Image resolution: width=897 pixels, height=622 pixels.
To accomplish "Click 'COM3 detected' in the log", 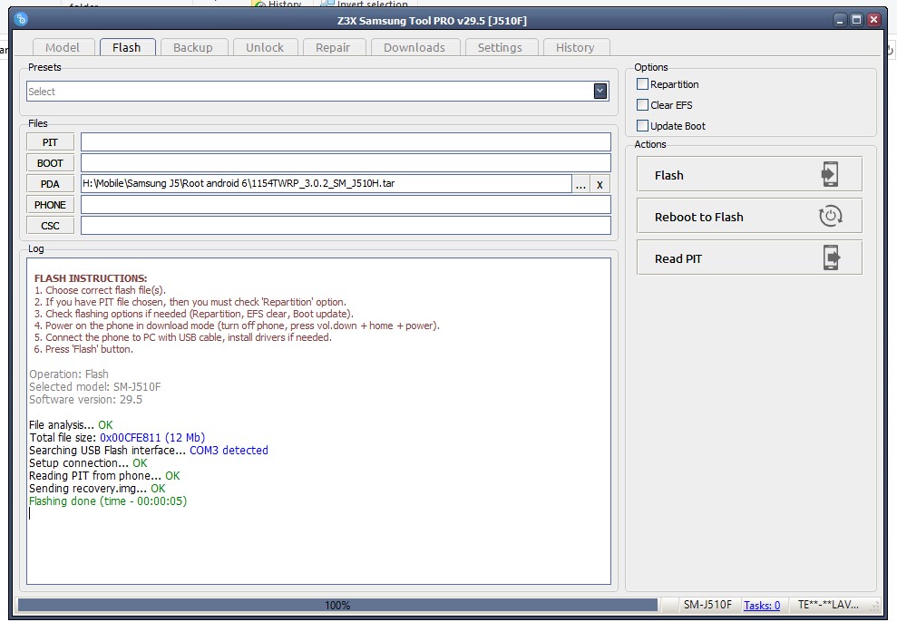I will [x=229, y=451].
